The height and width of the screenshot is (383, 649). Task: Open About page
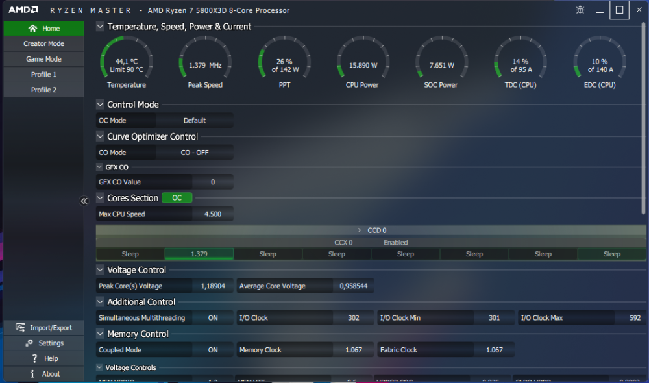pos(44,373)
